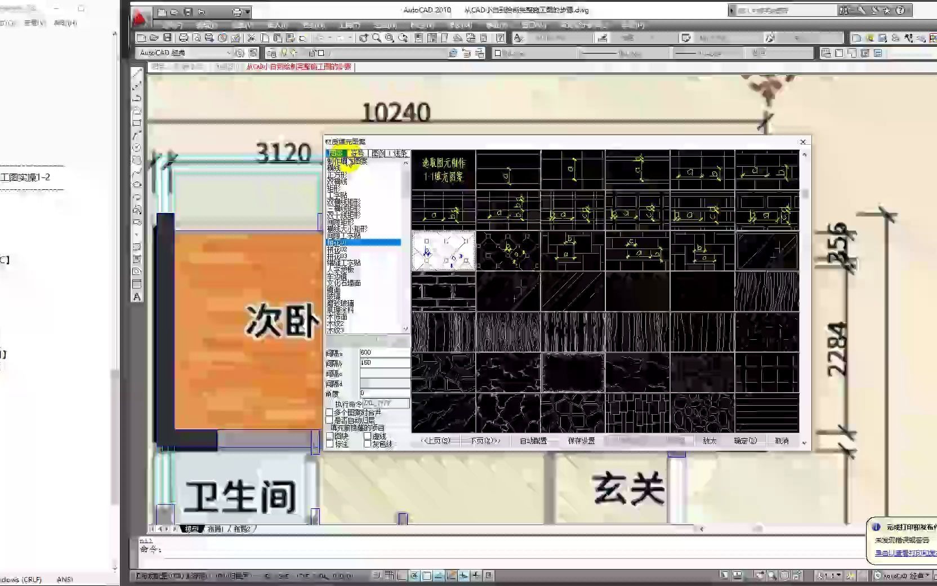Select the highlighted 拼花 pattern thumbnail
937x586 pixels.
coord(443,252)
